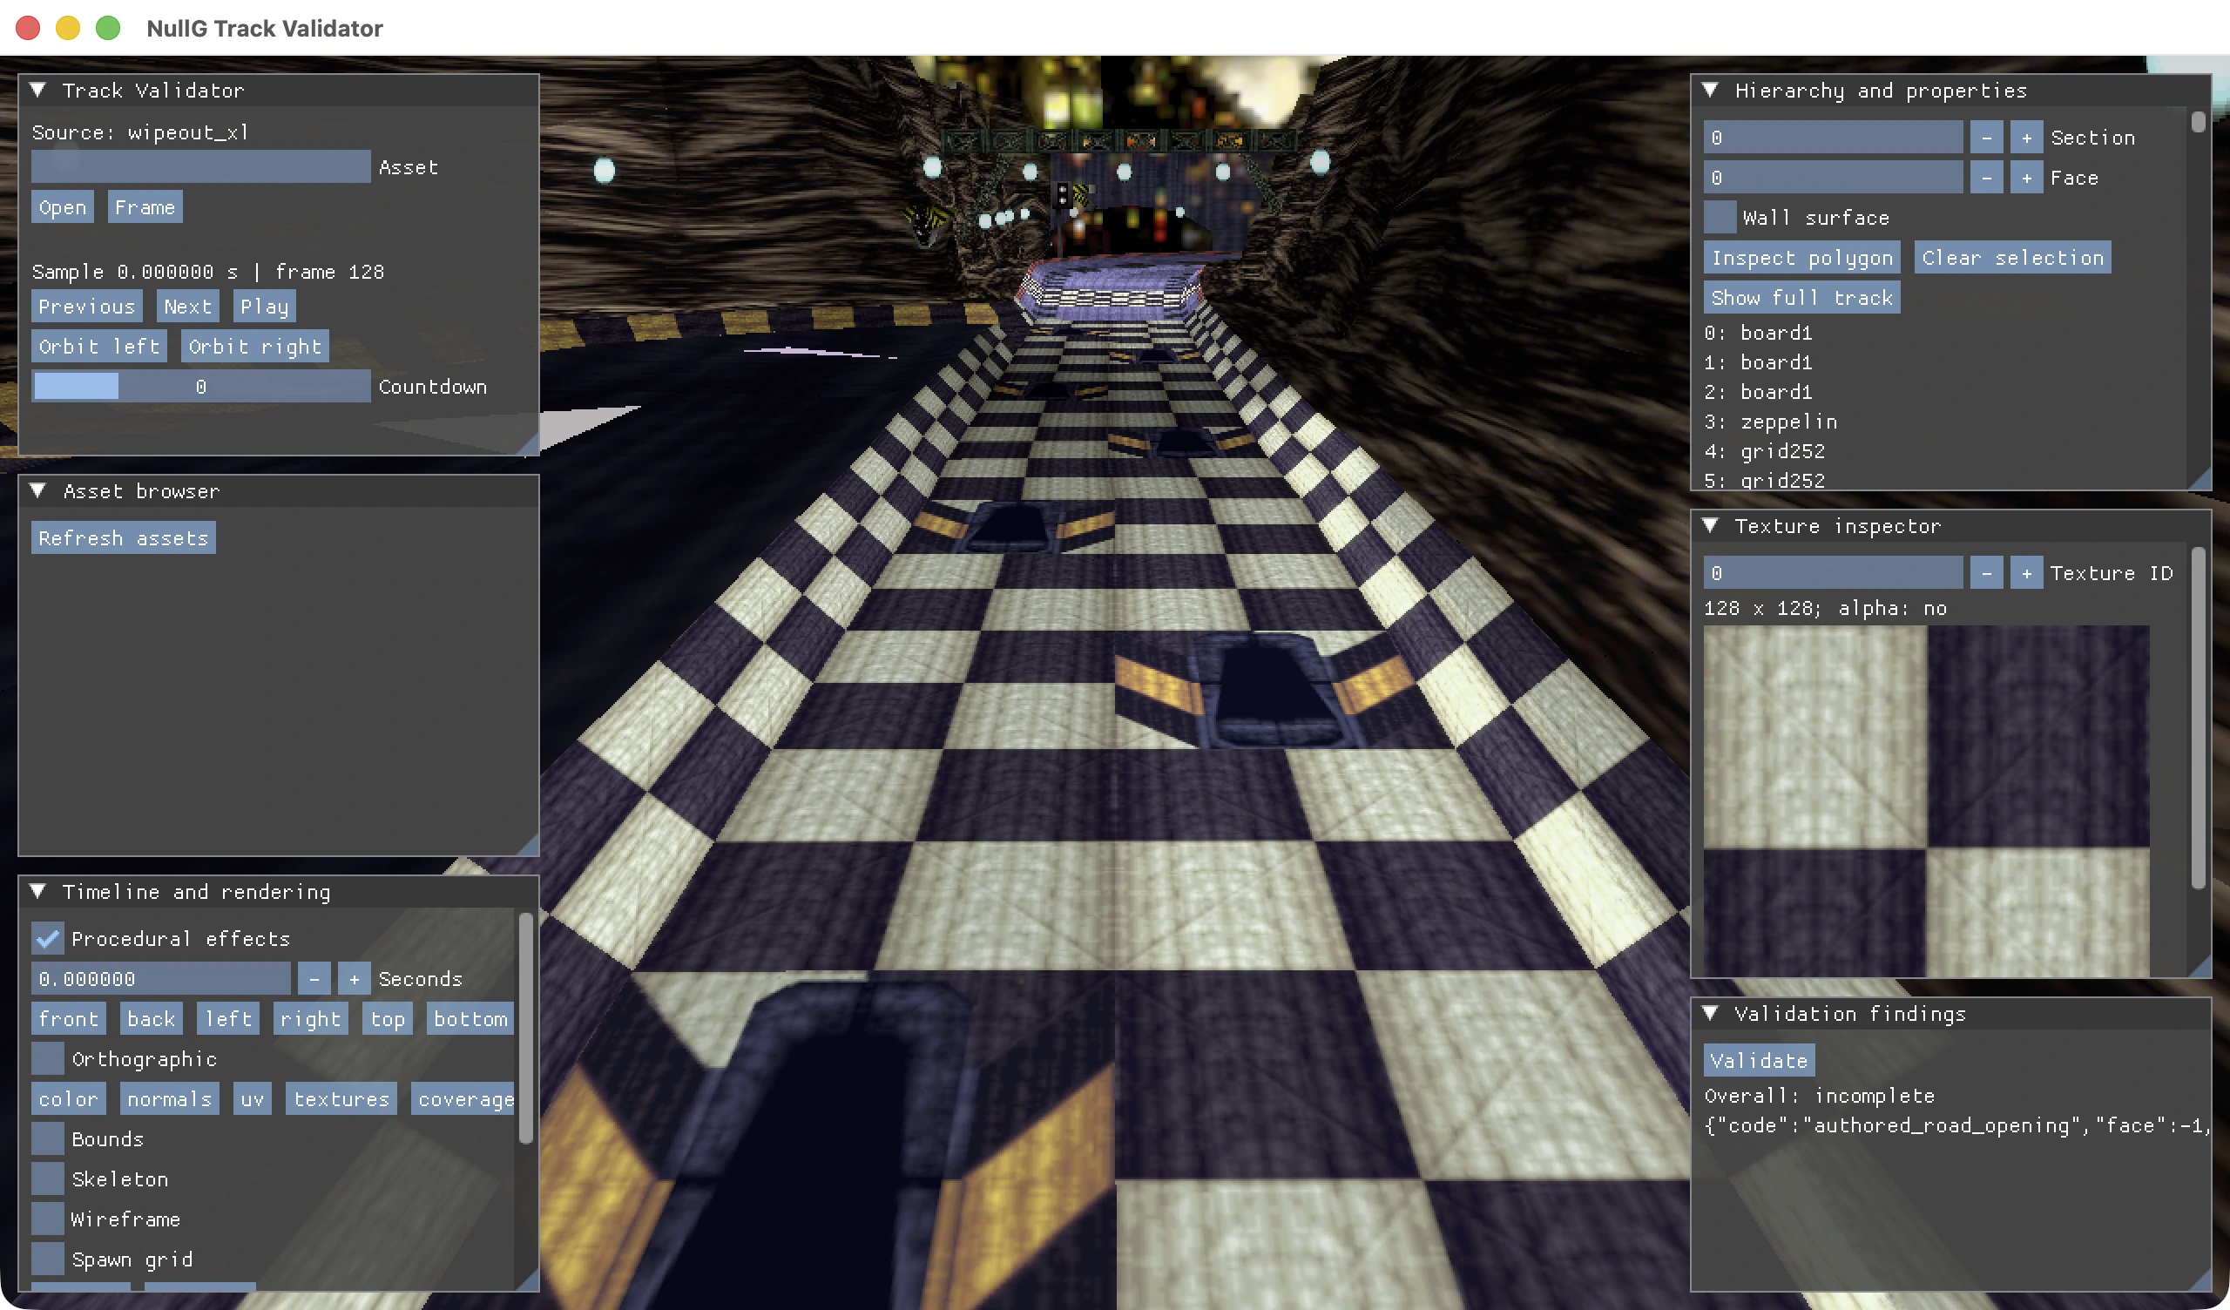Image resolution: width=2230 pixels, height=1310 pixels.
Task: Decrement the Face value with minus
Action: tap(1986, 177)
